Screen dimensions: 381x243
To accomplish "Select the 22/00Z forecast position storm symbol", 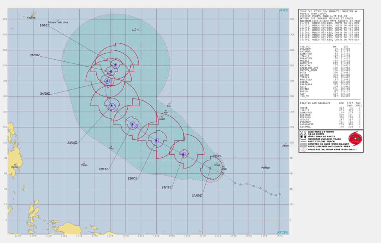I will [157, 141].
